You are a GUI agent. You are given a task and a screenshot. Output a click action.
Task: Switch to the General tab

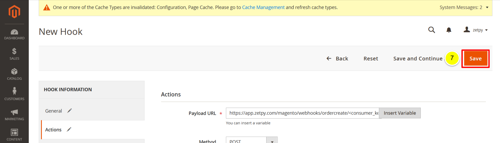tap(54, 111)
